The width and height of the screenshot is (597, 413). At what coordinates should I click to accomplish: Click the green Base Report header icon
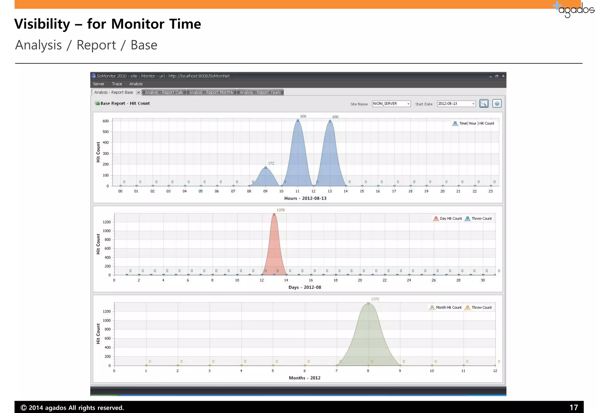coord(97,103)
